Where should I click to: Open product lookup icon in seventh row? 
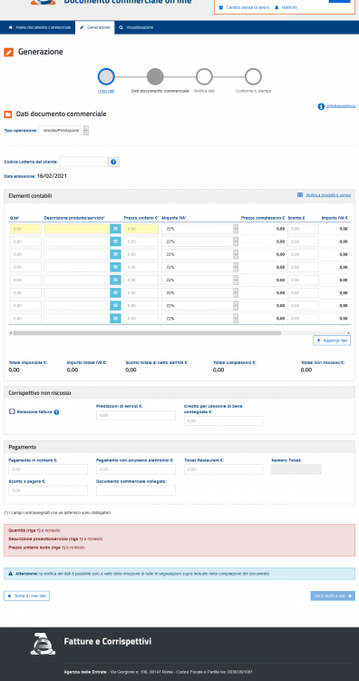coord(115,305)
